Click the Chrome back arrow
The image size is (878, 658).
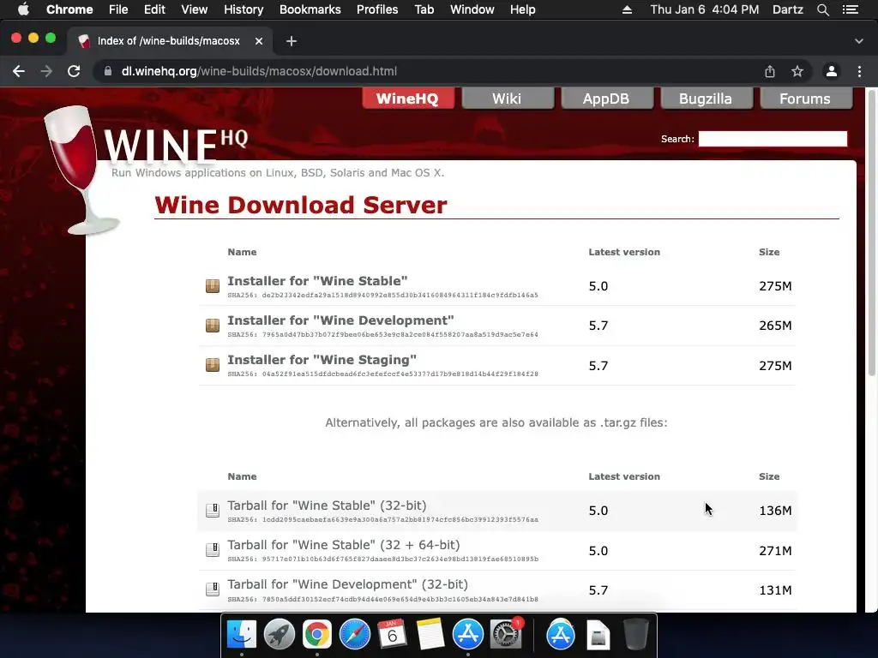(x=19, y=72)
